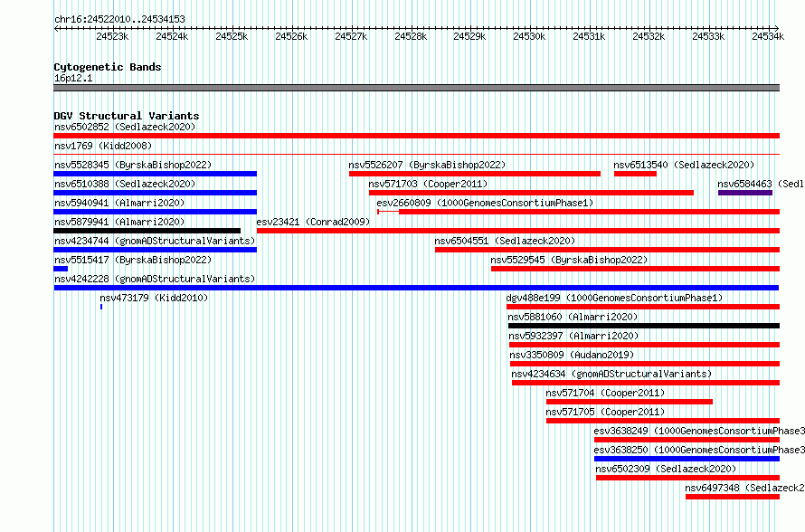Click the red bar of nsv6497348

733,497
